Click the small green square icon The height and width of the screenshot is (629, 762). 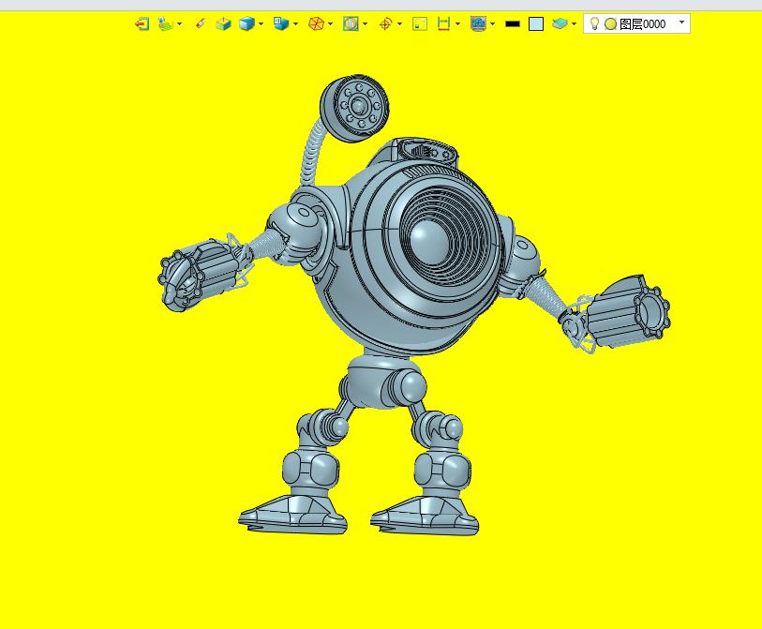(420, 23)
